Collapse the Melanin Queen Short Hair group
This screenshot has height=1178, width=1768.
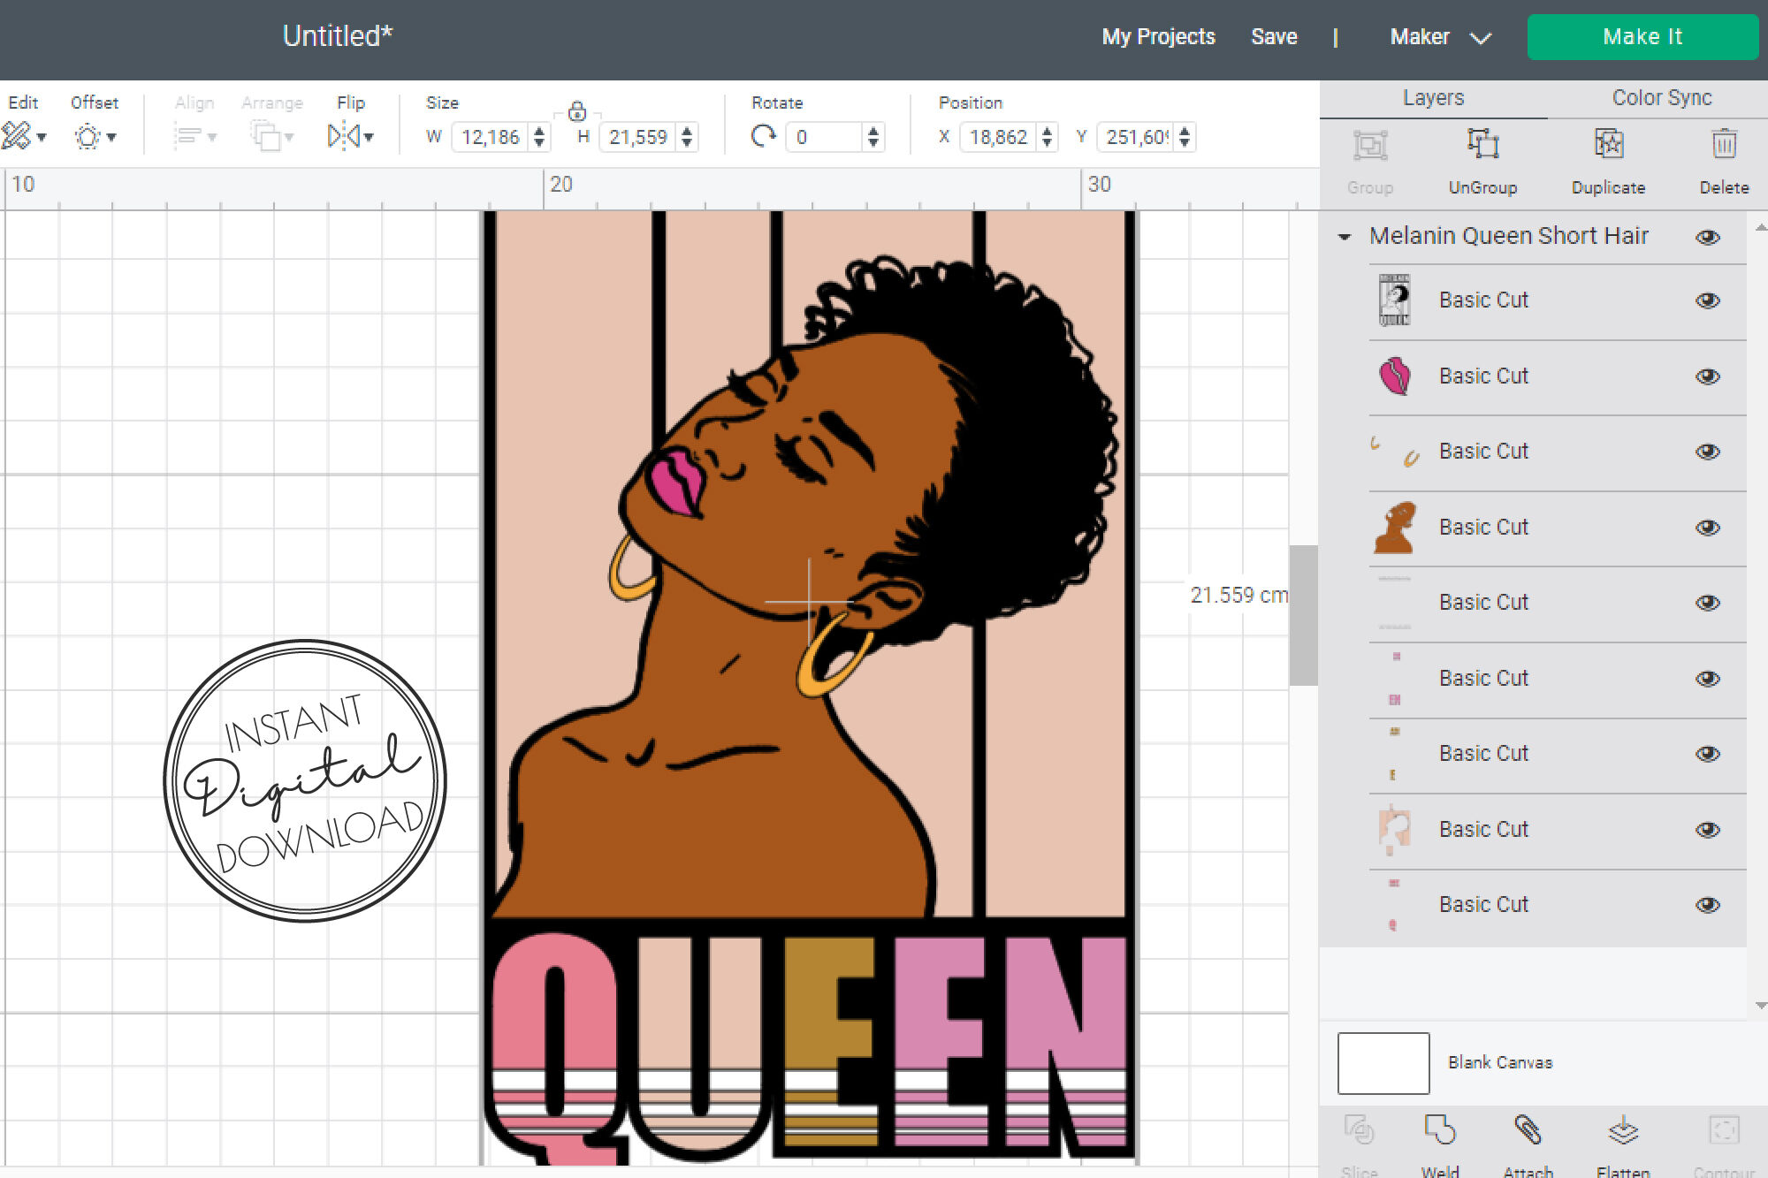(x=1345, y=237)
